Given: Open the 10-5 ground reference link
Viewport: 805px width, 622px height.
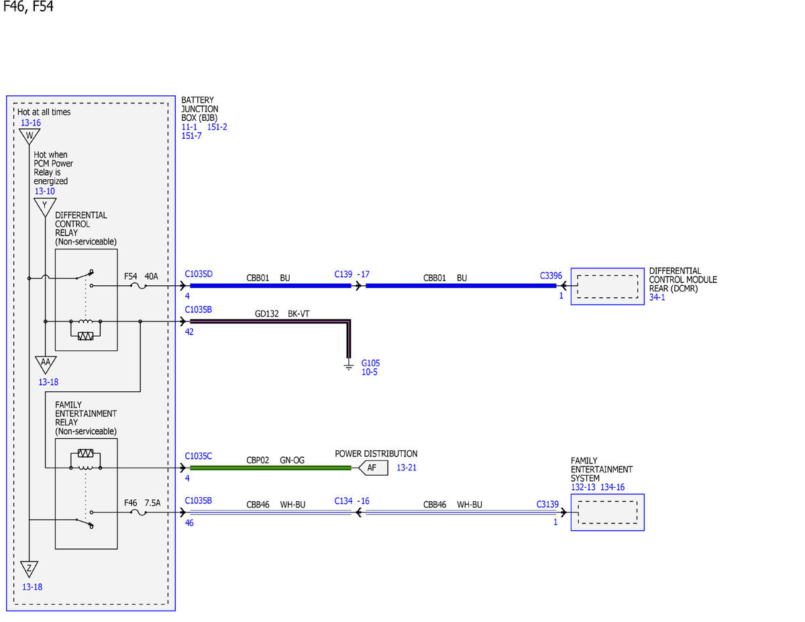Looking at the screenshot, I should pos(369,372).
